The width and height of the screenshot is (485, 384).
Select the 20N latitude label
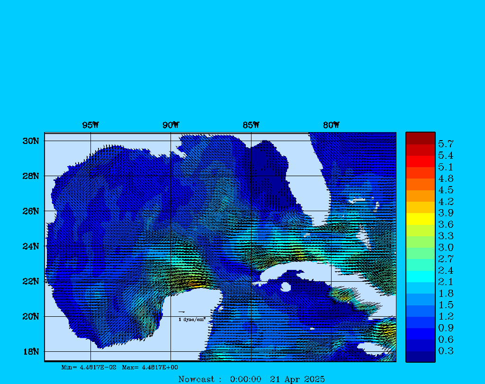[30, 316]
